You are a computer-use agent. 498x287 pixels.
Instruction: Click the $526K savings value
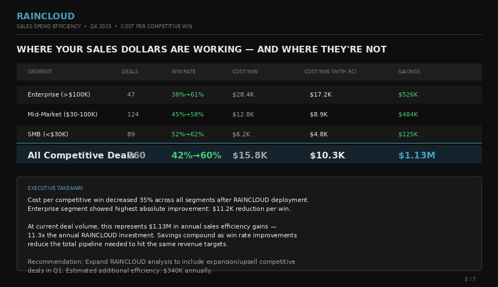[x=408, y=94]
